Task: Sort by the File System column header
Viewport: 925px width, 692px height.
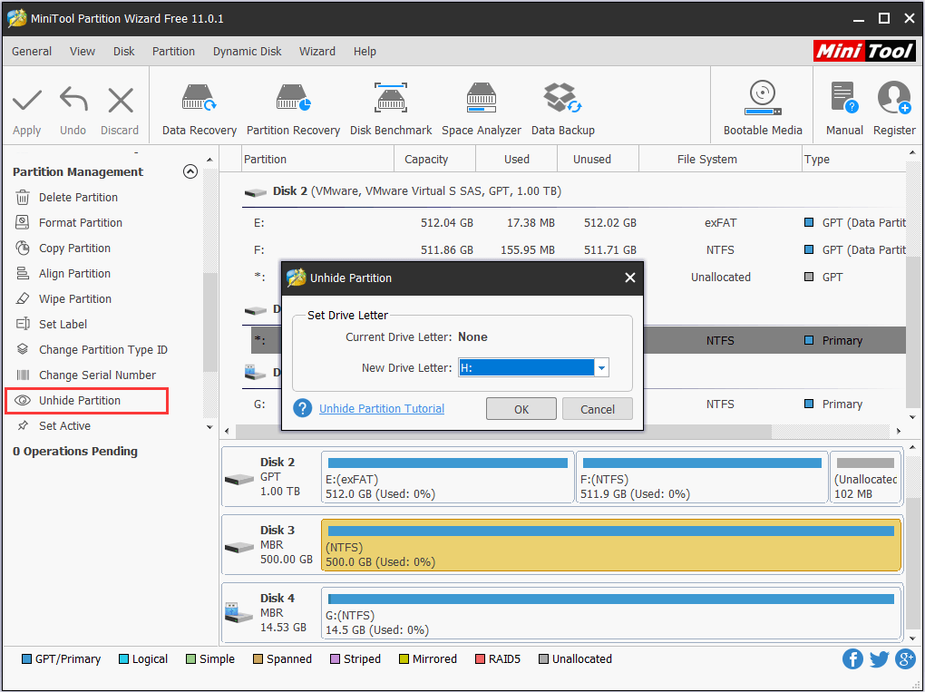Action: click(720, 160)
